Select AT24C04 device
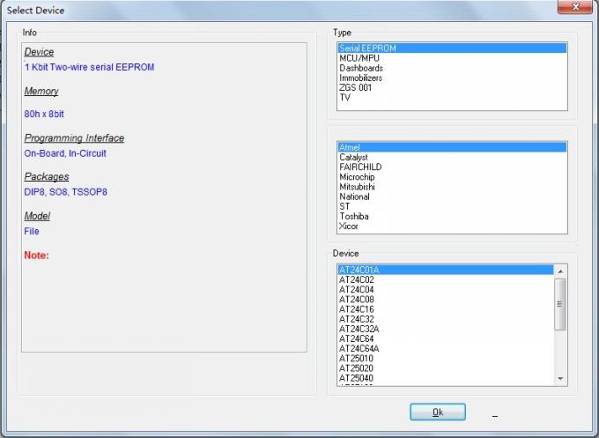The width and height of the screenshot is (599, 438). (x=446, y=290)
